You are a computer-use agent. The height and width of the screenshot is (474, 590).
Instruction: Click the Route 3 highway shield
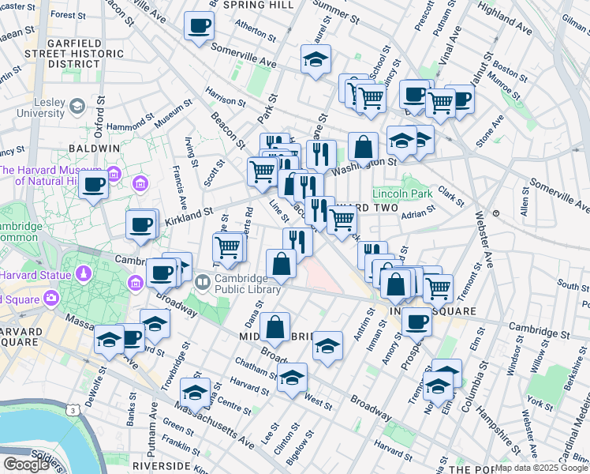coord(73,410)
